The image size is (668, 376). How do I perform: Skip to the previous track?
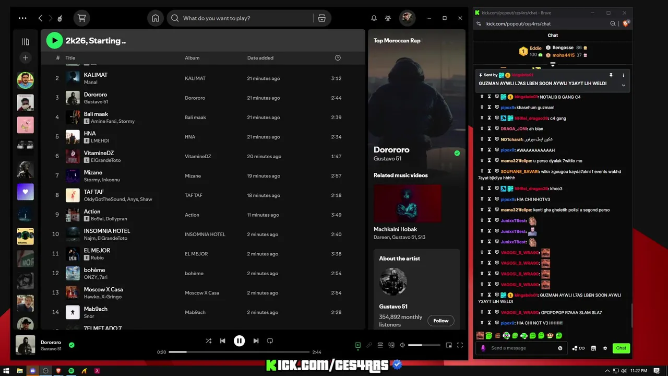click(223, 340)
